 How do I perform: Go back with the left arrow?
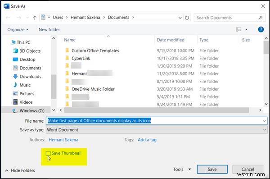[8, 18]
